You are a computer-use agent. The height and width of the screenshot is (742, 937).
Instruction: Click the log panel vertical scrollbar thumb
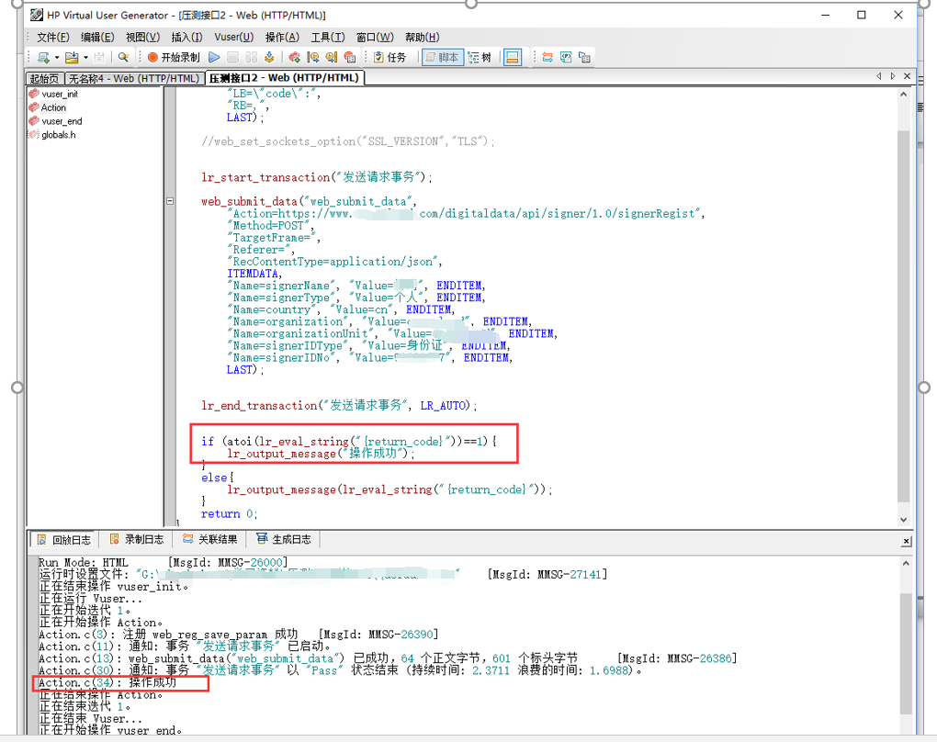pos(906,654)
